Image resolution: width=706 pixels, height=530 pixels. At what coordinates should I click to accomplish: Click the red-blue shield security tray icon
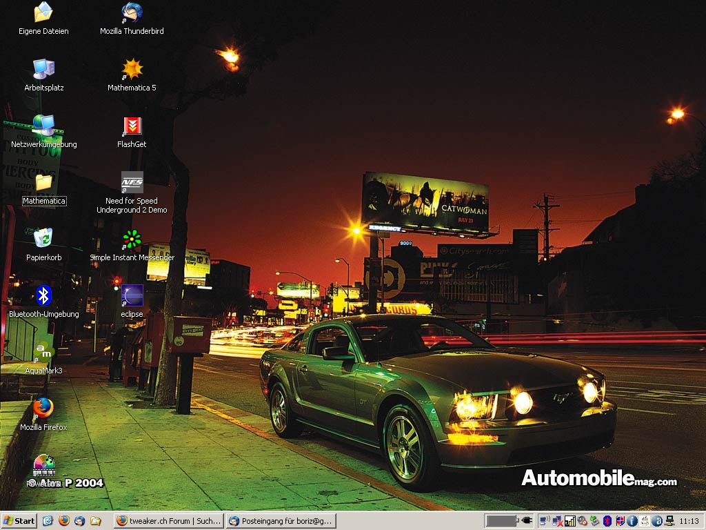620,521
